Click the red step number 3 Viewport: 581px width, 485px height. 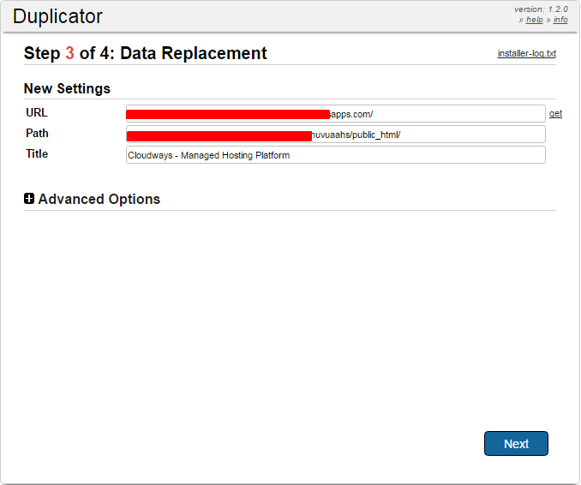pos(69,53)
